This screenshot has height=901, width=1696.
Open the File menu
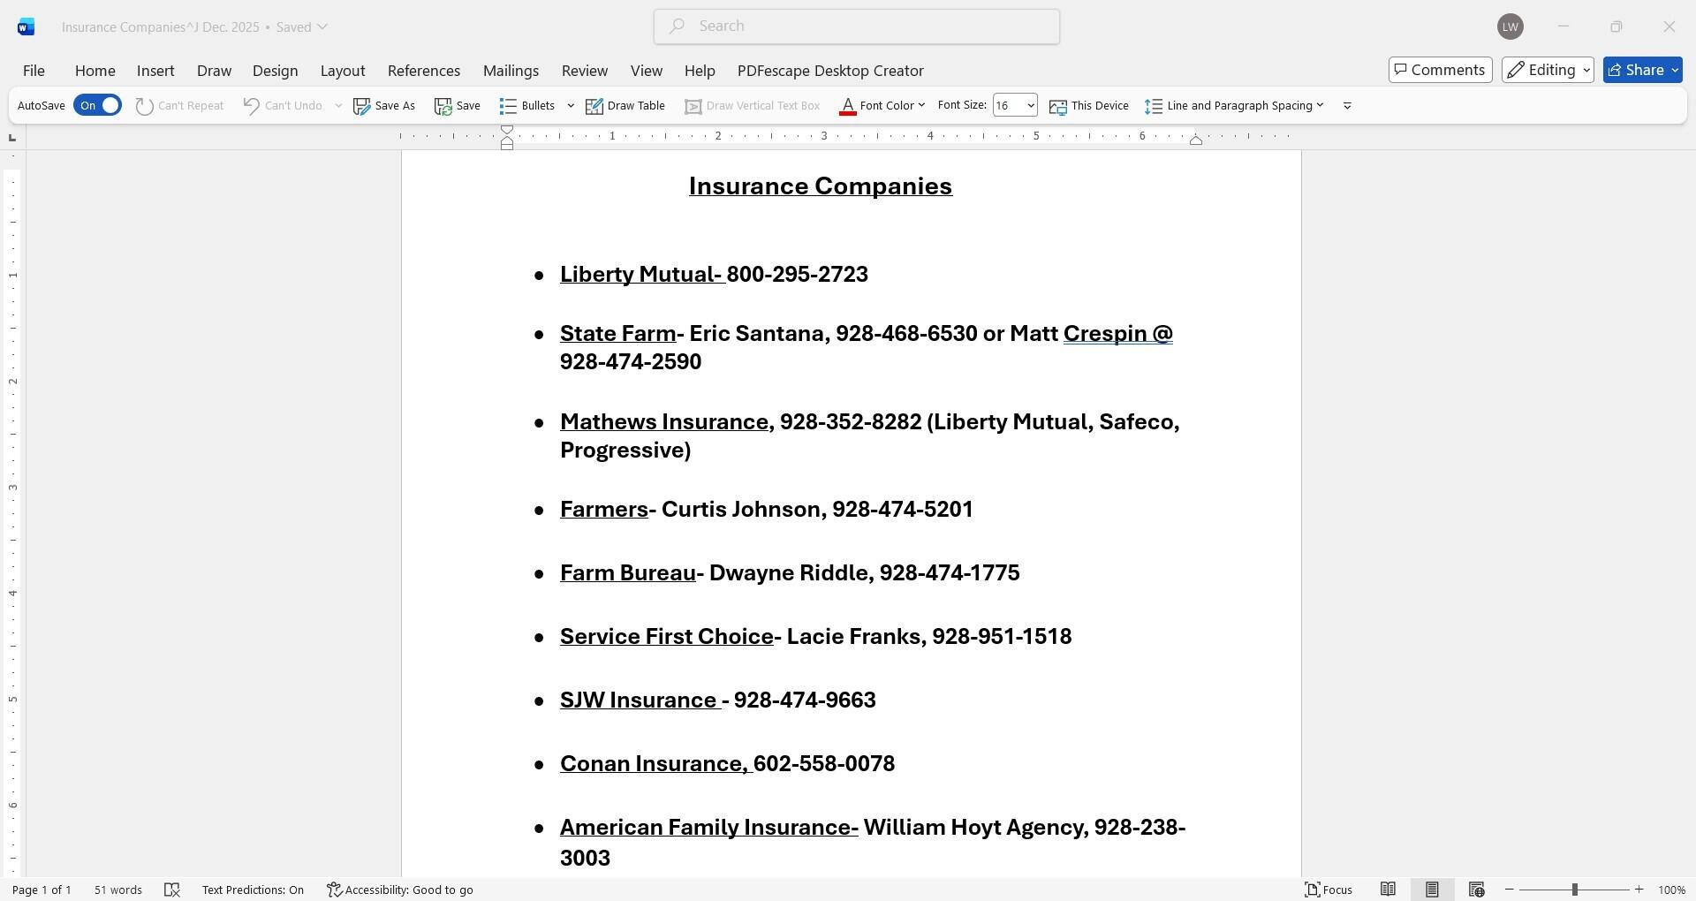click(34, 71)
